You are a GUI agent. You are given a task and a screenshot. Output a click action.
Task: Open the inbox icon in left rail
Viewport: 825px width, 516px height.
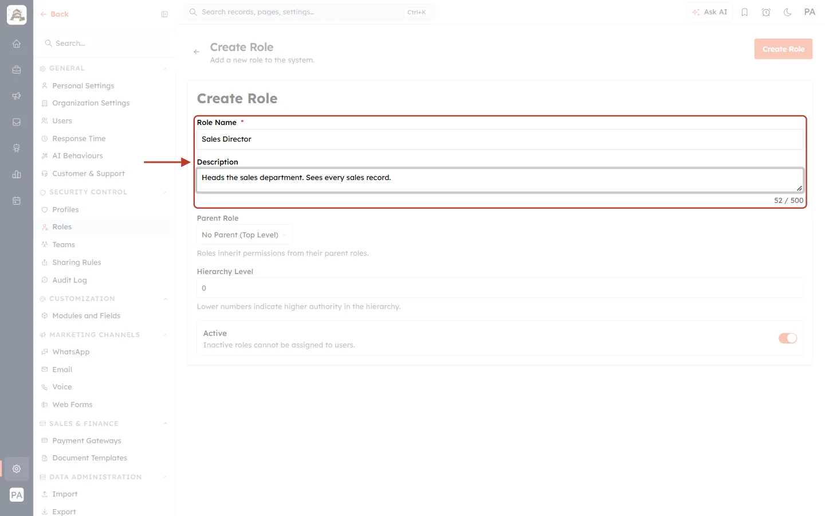(x=17, y=122)
